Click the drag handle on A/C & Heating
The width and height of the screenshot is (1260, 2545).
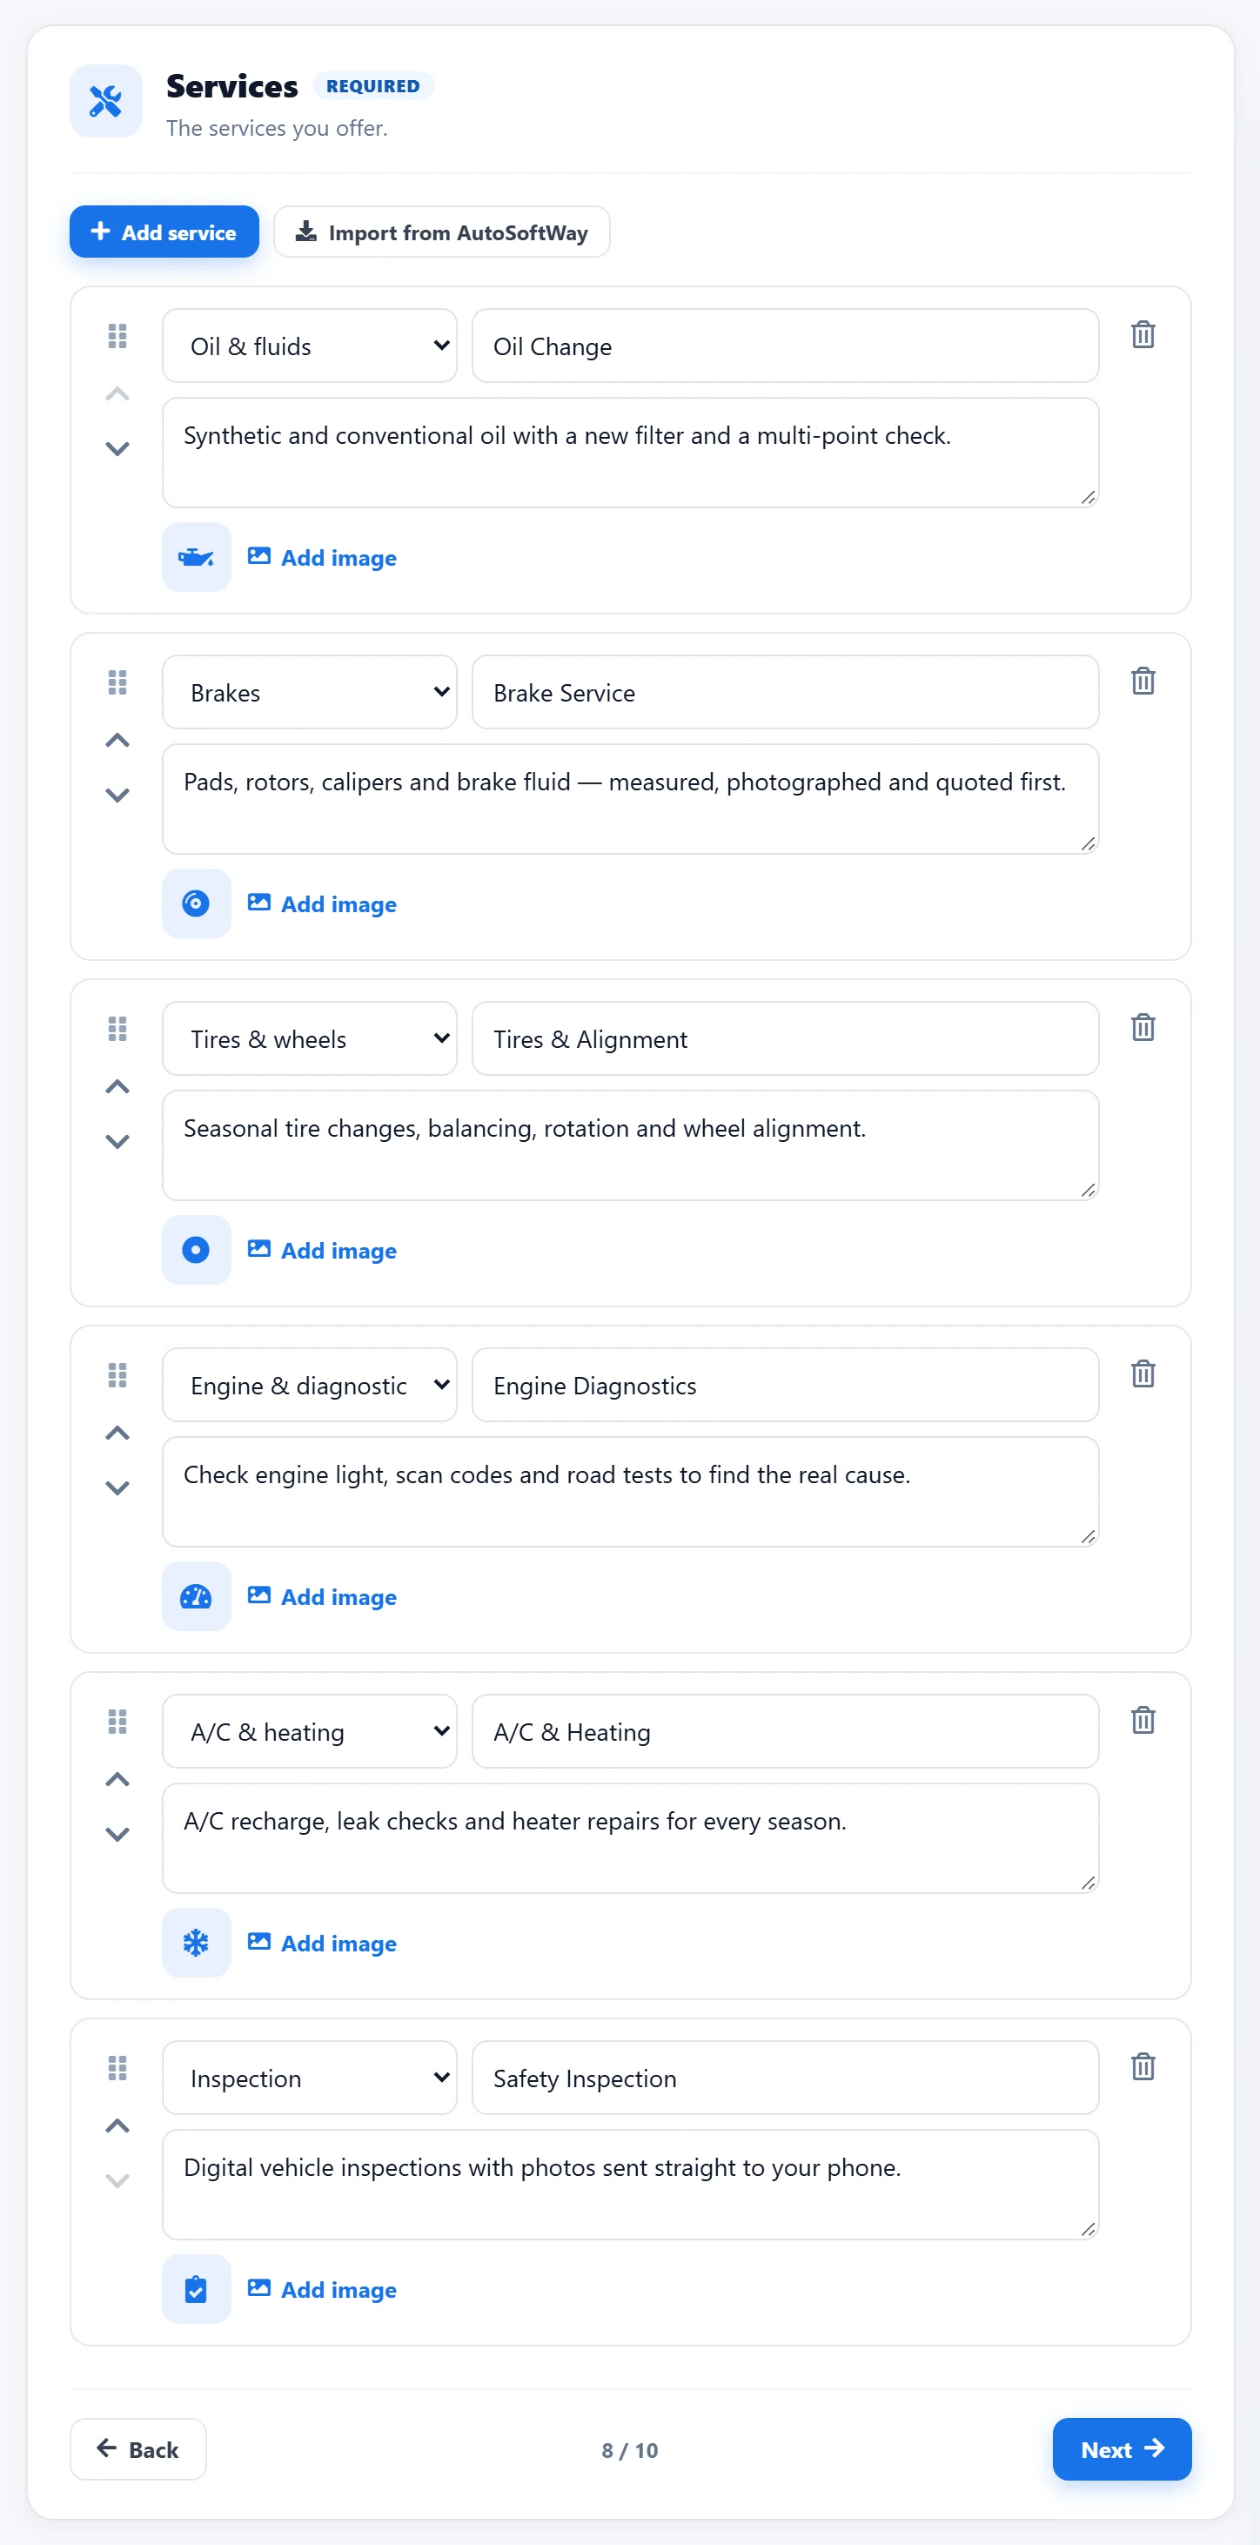coord(117,1722)
